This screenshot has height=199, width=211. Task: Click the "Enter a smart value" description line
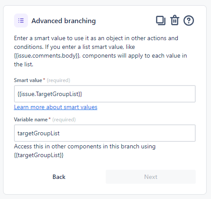coord(96,38)
